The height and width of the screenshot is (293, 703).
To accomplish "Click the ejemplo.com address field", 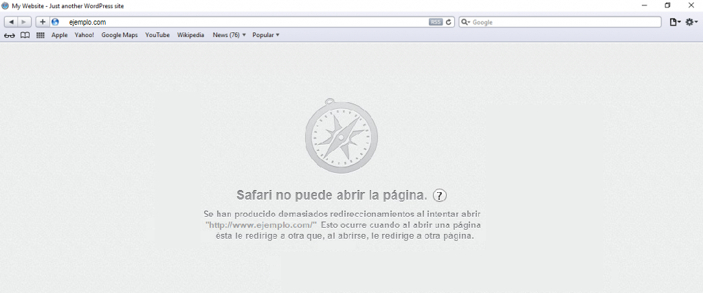I will [x=245, y=22].
